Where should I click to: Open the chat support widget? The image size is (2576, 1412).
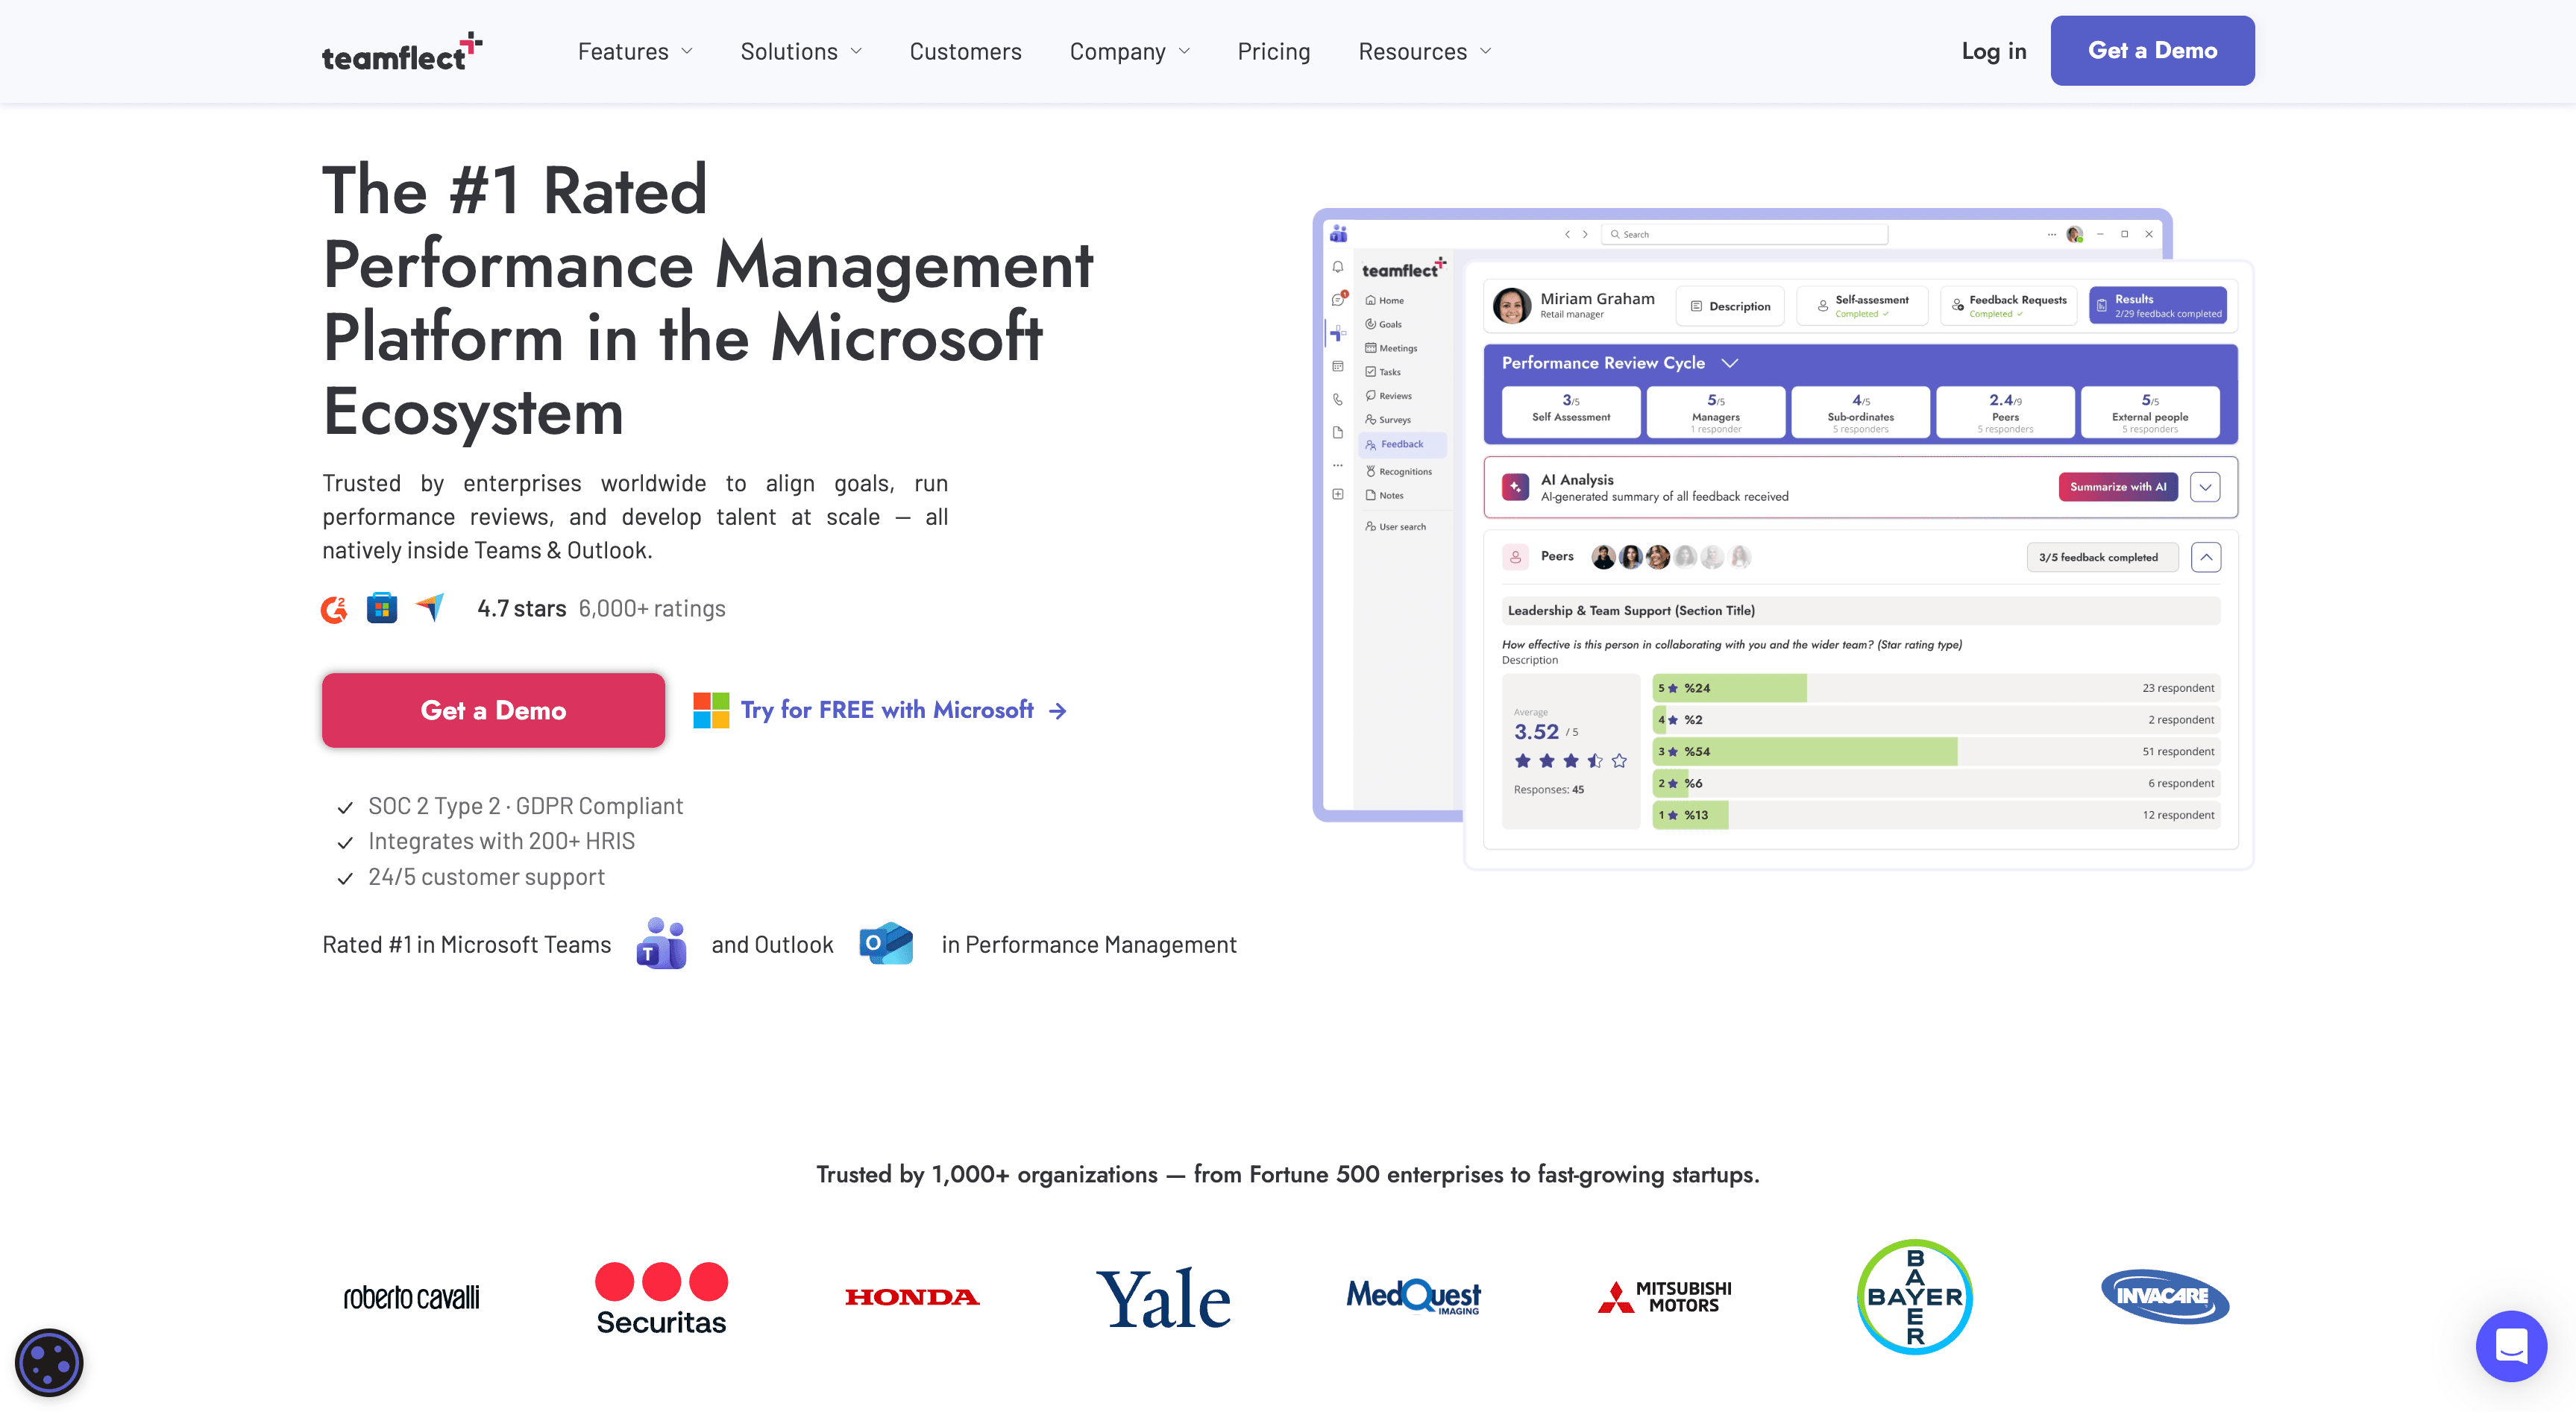pos(2511,1345)
